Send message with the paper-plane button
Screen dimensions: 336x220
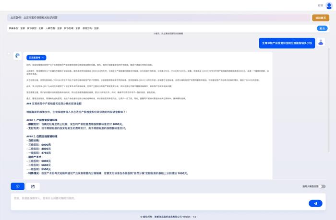point(315,203)
